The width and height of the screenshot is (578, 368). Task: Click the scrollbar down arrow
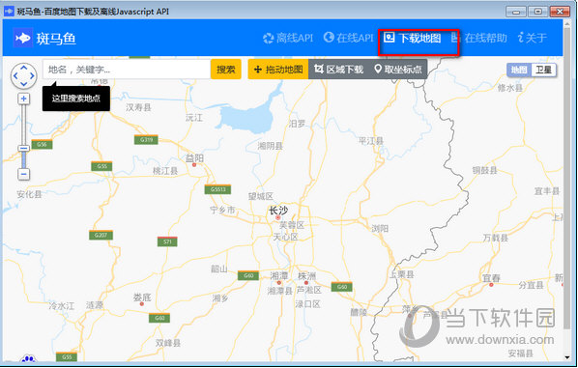tap(567, 357)
